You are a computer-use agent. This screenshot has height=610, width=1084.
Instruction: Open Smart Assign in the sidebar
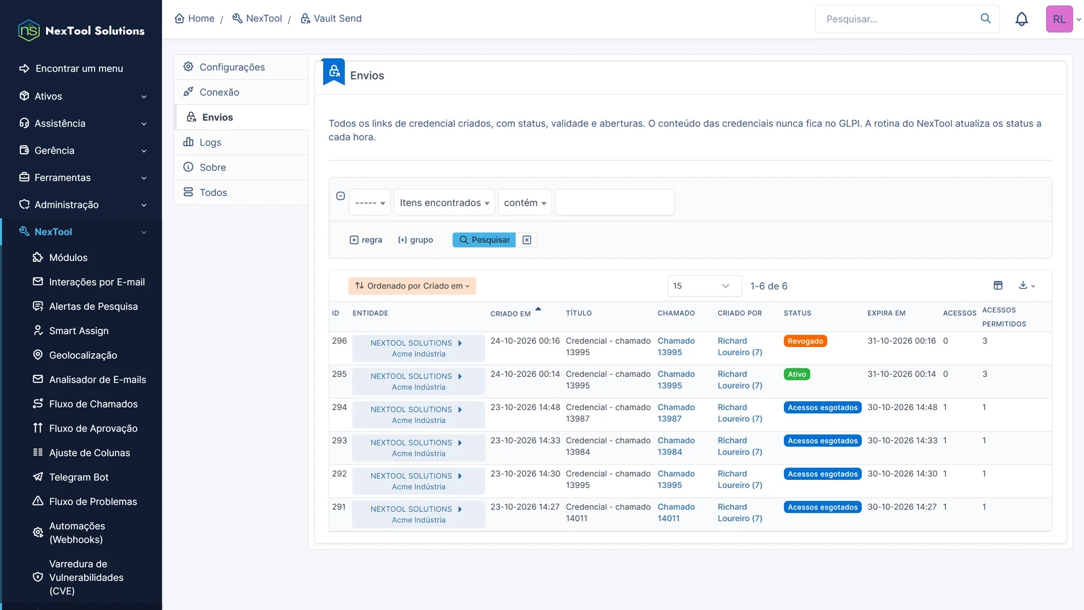[x=79, y=331]
